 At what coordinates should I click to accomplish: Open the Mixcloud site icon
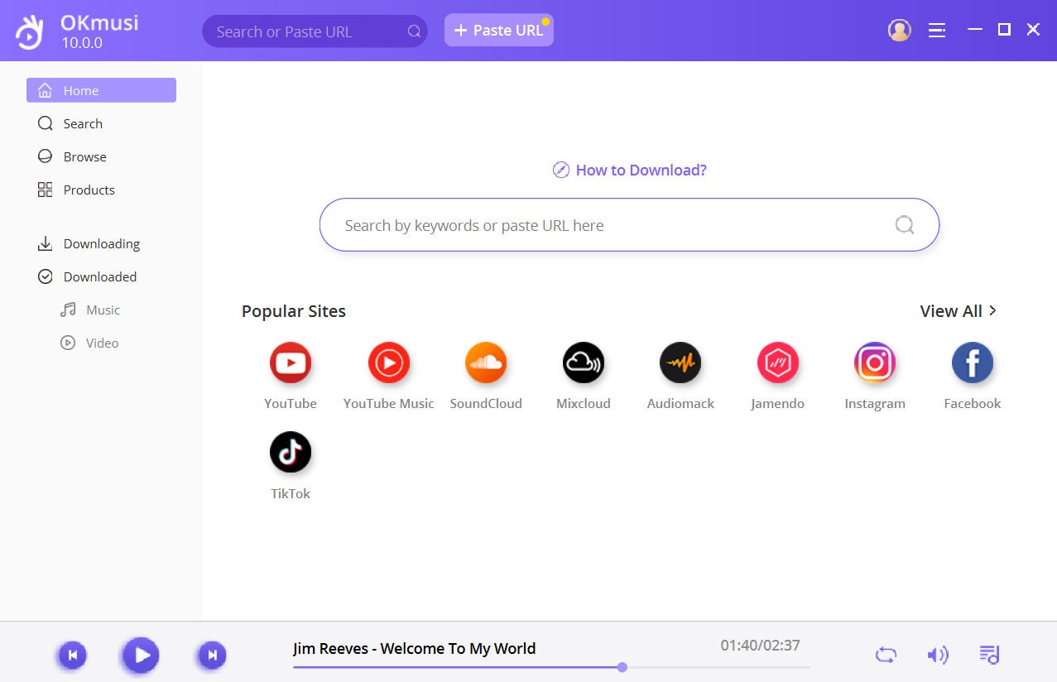(x=584, y=363)
